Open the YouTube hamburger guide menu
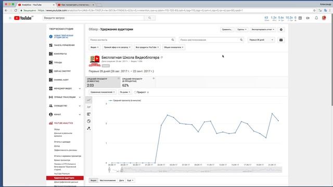The height and width of the screenshot is (187, 333). click(10, 18)
